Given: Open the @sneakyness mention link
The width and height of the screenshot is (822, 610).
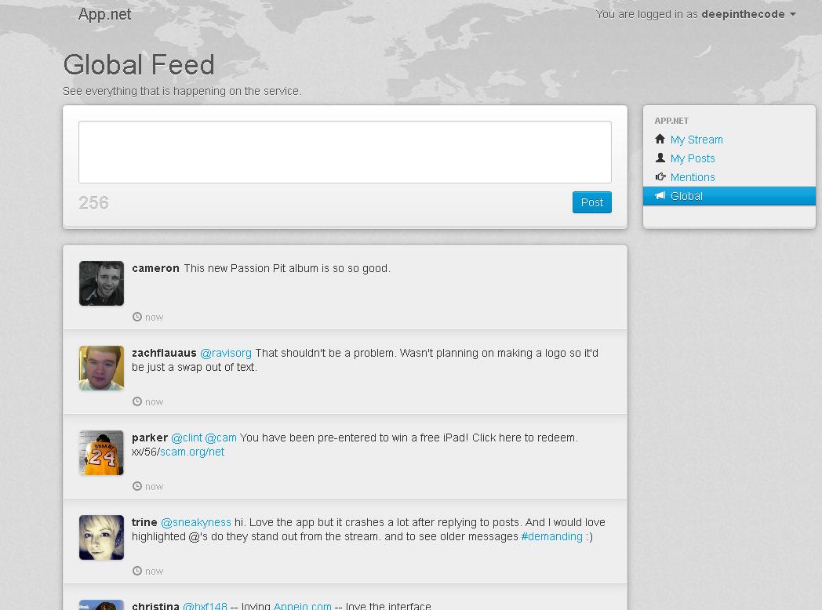Looking at the screenshot, I should tap(196, 522).
